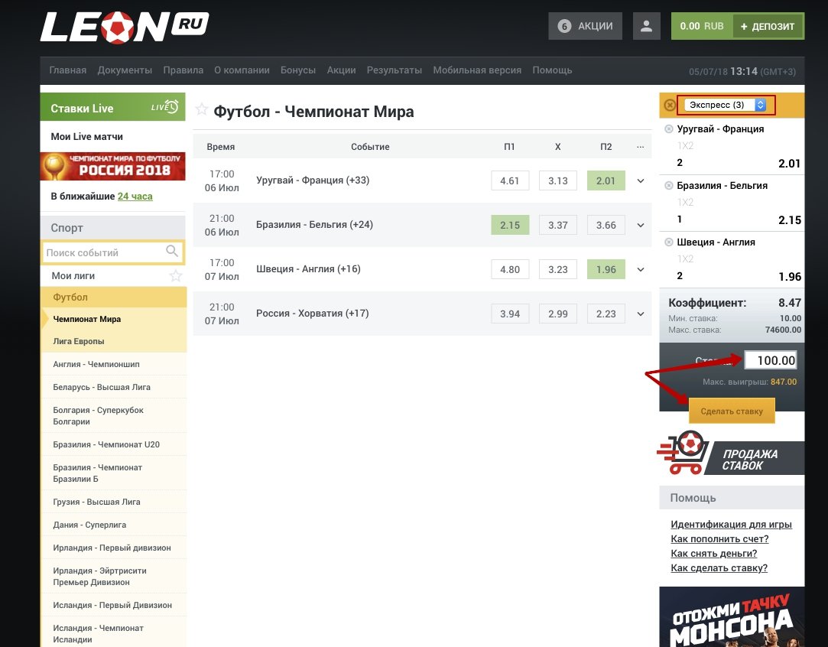828x647 pixels.
Task: Click the Сделать ставку button
Action: point(732,411)
